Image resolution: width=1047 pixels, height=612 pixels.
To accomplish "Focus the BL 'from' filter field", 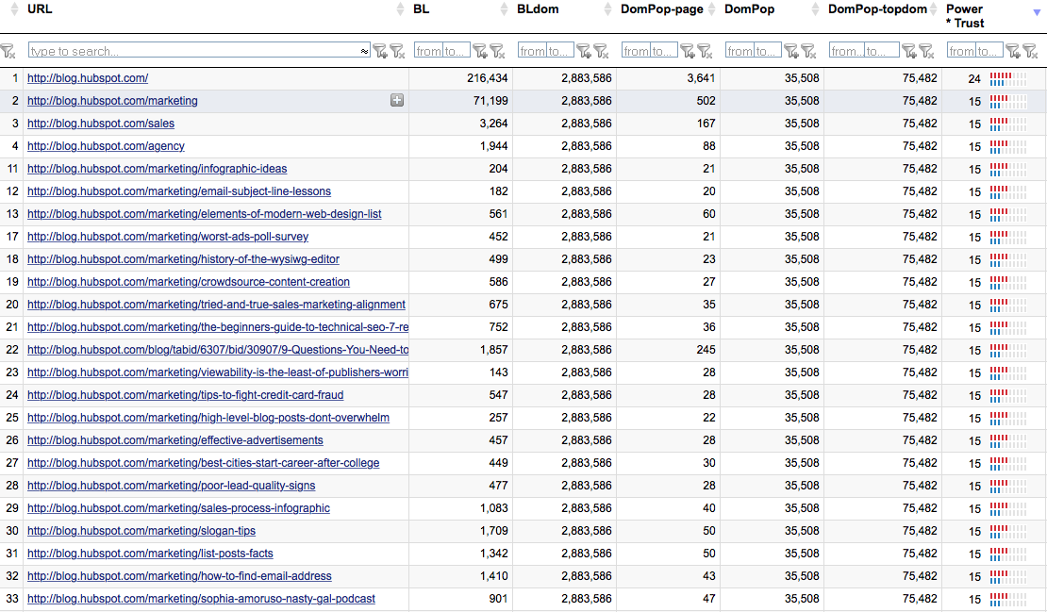I will point(428,51).
